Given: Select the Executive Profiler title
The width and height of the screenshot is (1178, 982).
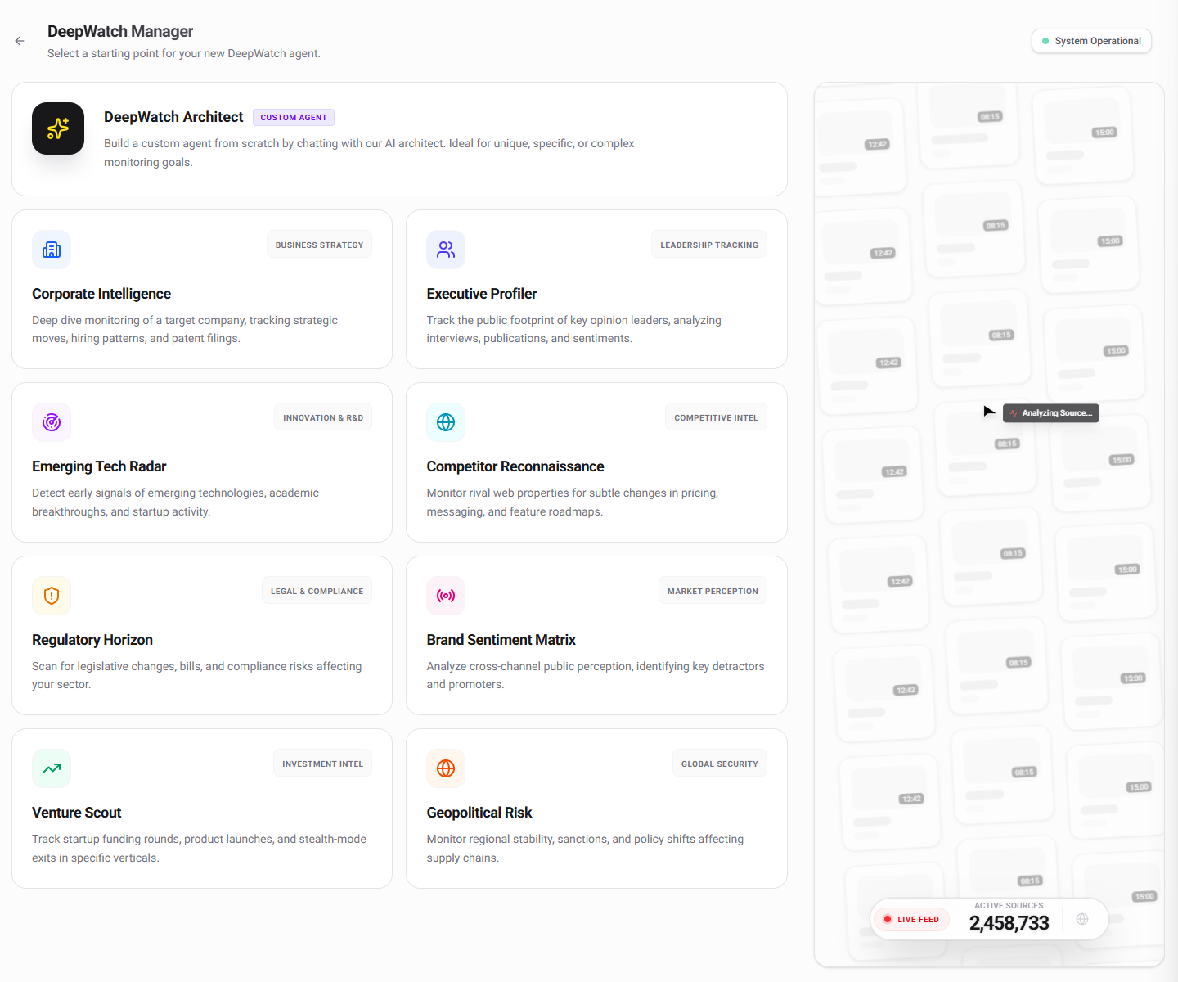Looking at the screenshot, I should pyautogui.click(x=482, y=294).
